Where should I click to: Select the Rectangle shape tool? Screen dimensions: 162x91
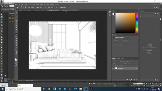pyautogui.click(x=16, y=50)
